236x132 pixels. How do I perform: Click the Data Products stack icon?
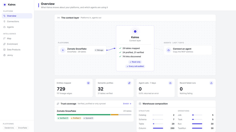[4, 50]
